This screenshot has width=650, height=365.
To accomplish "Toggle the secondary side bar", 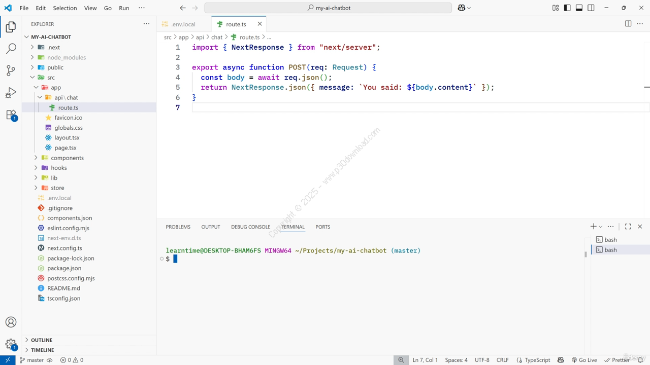I will pyautogui.click(x=591, y=8).
